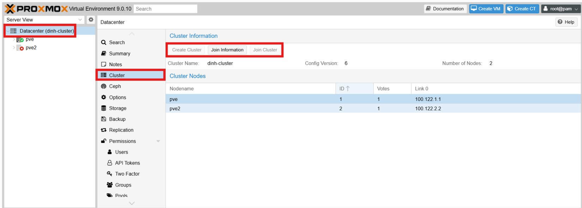Open the Ceph menu item
This screenshot has width=582, height=208.
pos(131,86)
